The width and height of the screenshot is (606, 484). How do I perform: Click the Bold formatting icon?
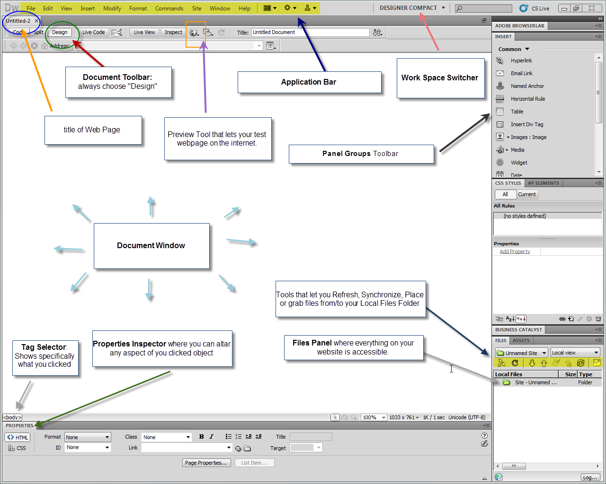(x=201, y=437)
